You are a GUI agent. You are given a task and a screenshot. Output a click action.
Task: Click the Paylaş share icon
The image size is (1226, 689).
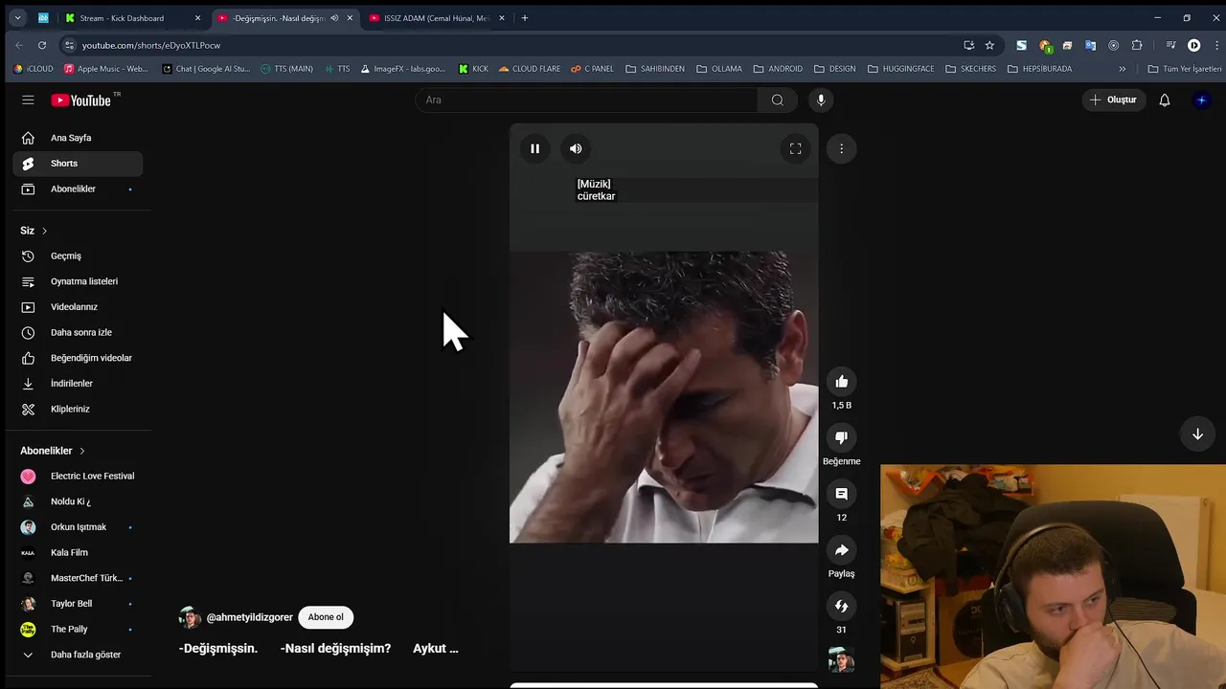[x=841, y=550]
